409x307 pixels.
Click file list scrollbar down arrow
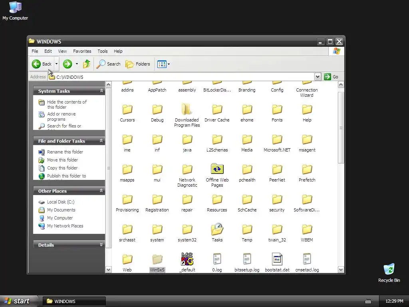[341, 270]
